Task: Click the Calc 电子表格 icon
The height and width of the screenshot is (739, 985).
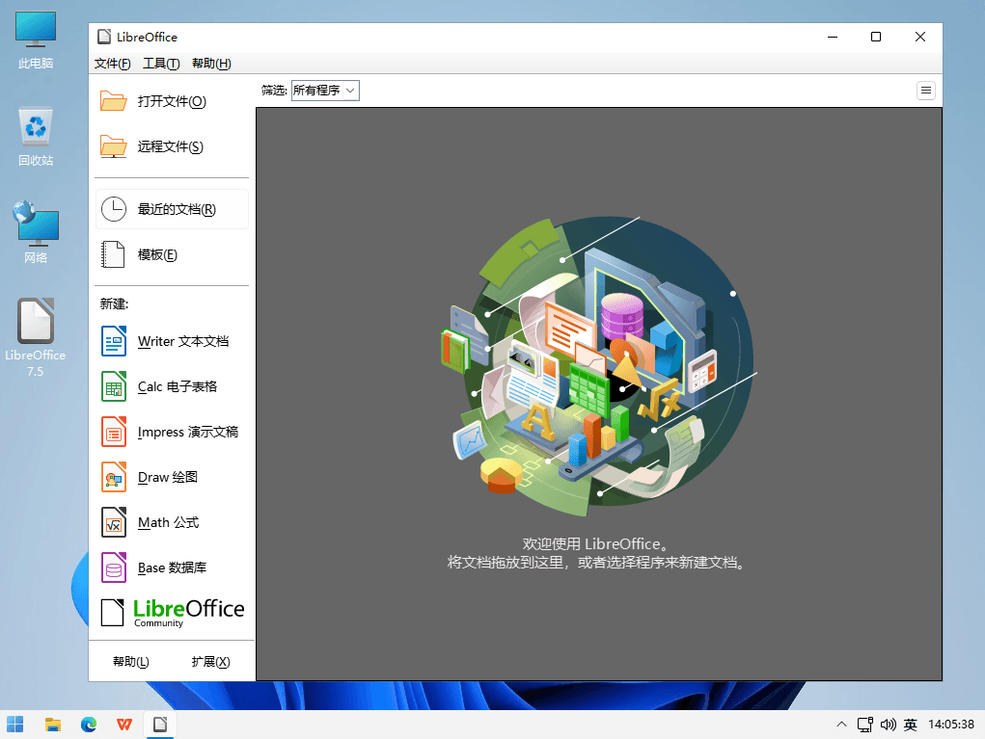Action: (x=114, y=386)
